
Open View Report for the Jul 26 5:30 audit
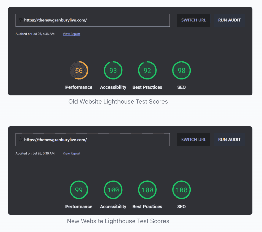71,153
